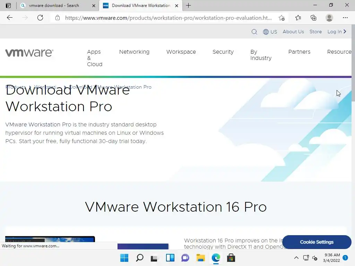Open the muted volume tray icon
This screenshot has height=266, width=355.
pyautogui.click(x=315, y=258)
